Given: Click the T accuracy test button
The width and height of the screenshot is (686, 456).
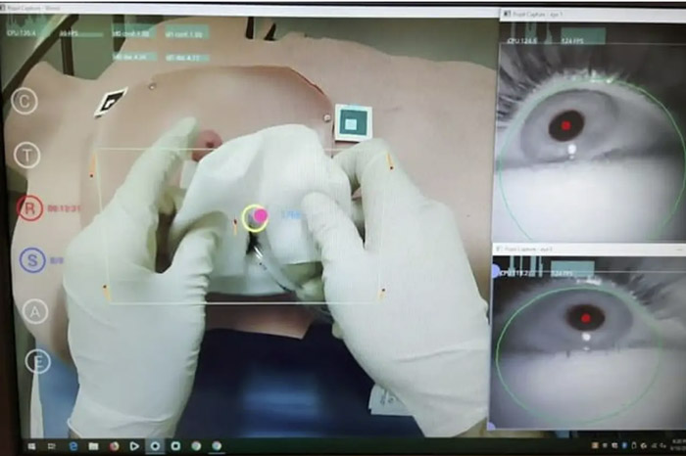Looking at the screenshot, I should click(28, 155).
